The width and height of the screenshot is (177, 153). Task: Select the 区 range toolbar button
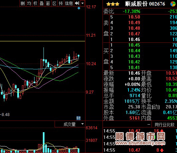(54, 3)
